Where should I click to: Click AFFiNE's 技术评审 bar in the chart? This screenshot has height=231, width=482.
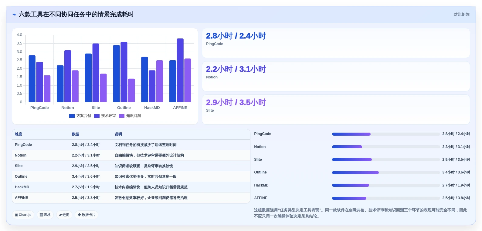tap(180, 70)
